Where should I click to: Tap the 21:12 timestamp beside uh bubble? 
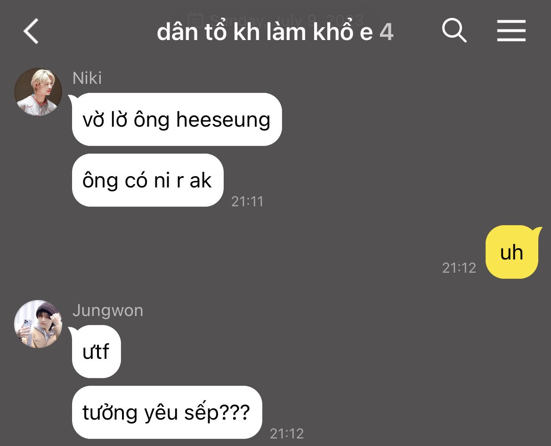(459, 268)
